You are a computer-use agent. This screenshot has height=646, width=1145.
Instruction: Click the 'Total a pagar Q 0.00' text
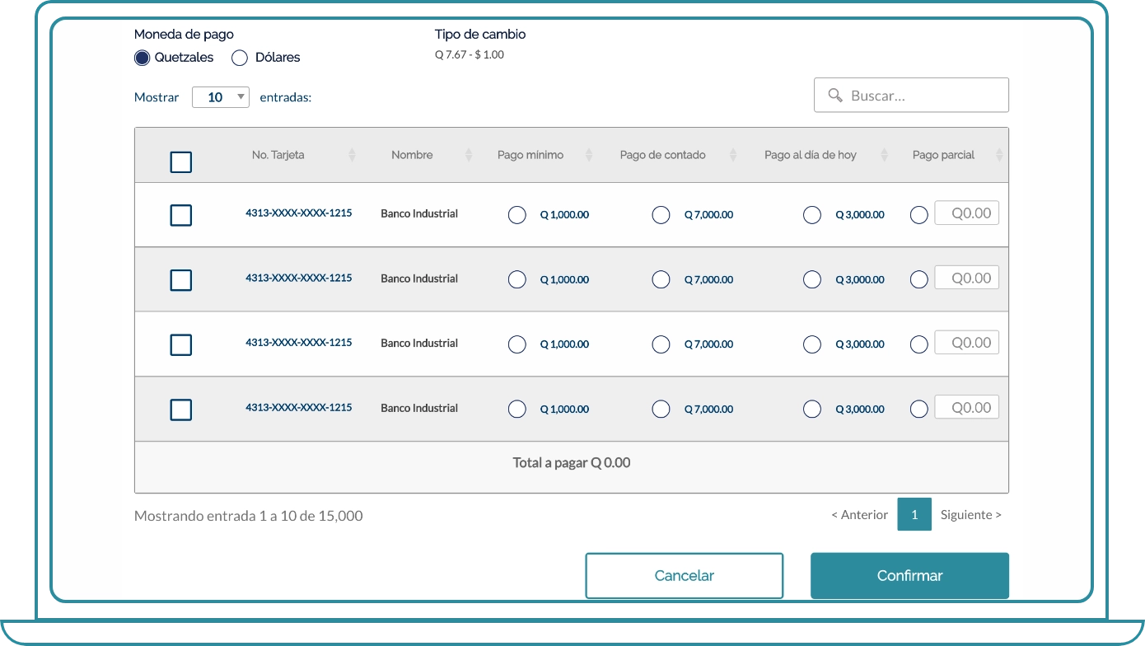click(572, 463)
